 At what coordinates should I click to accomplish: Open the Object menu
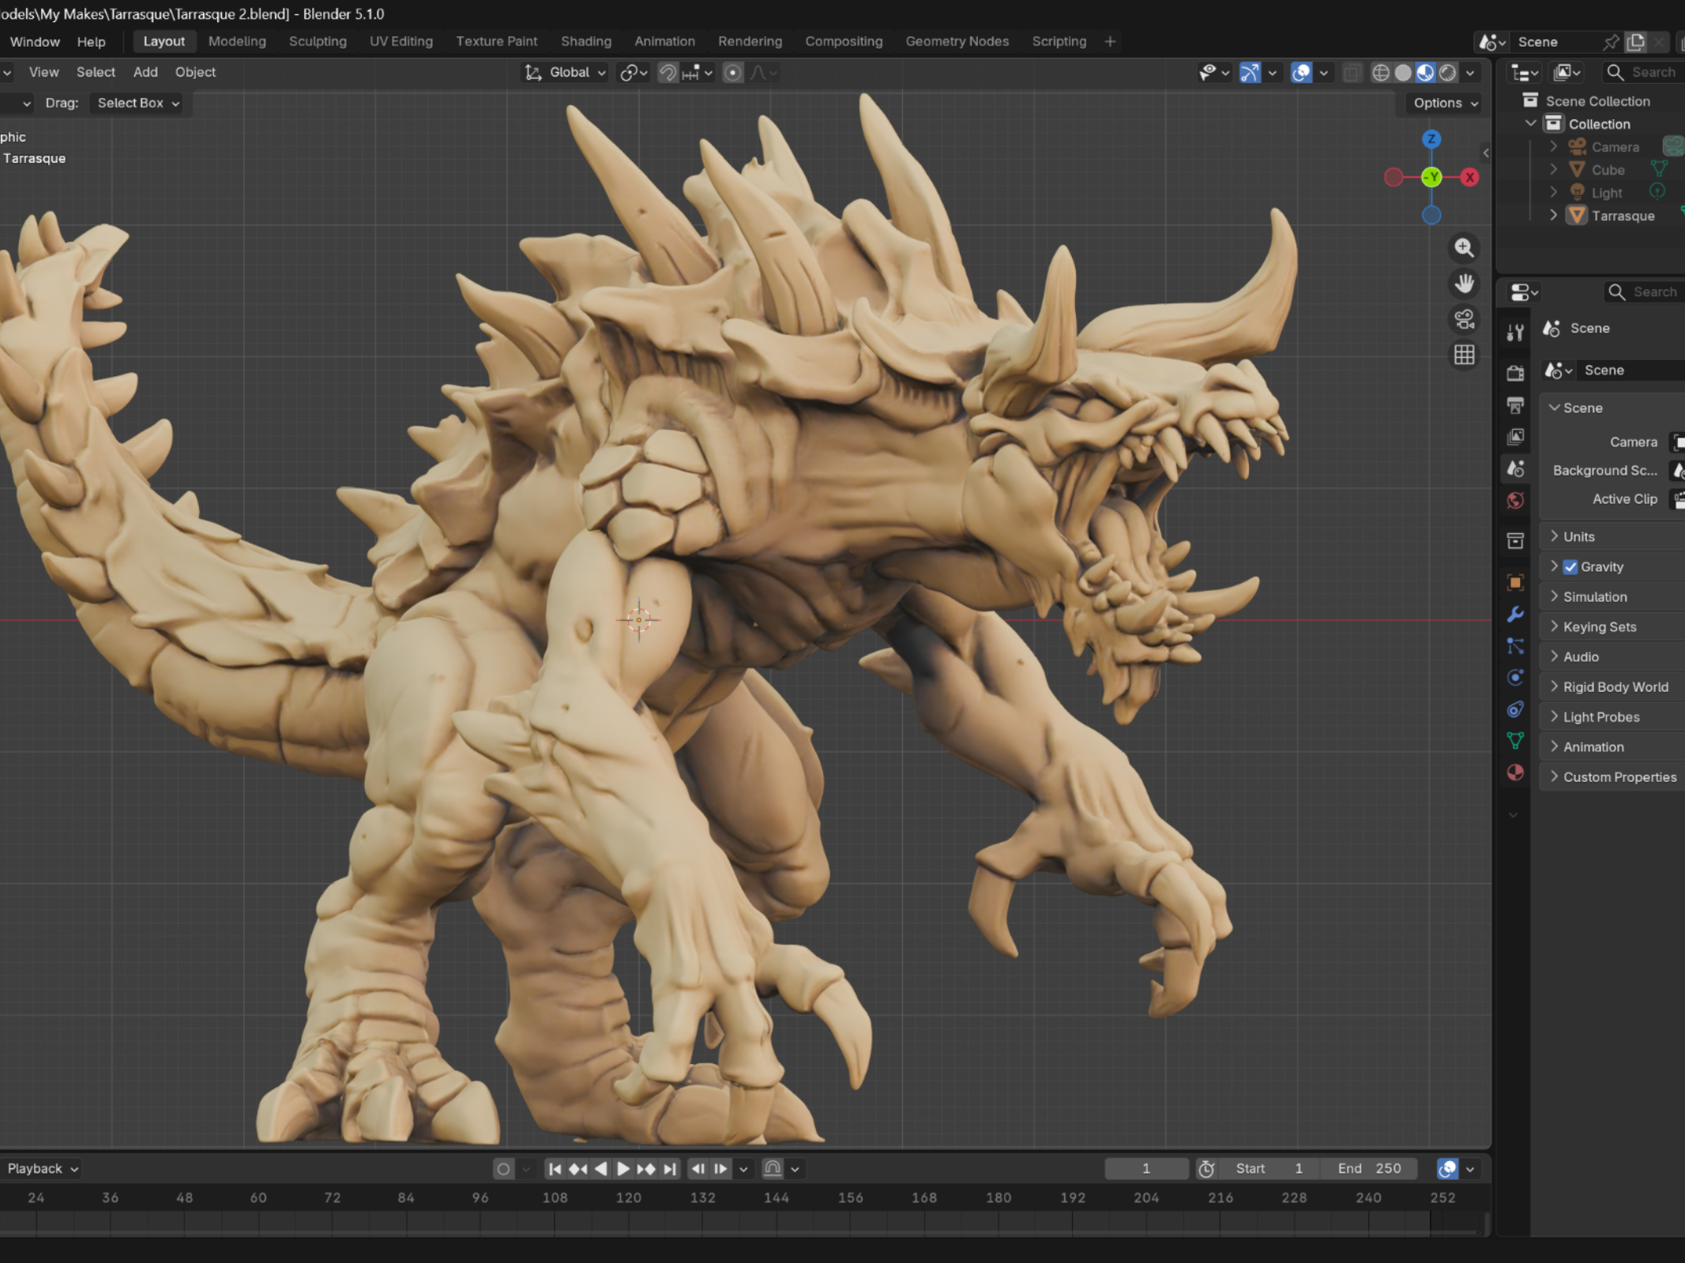tap(195, 72)
